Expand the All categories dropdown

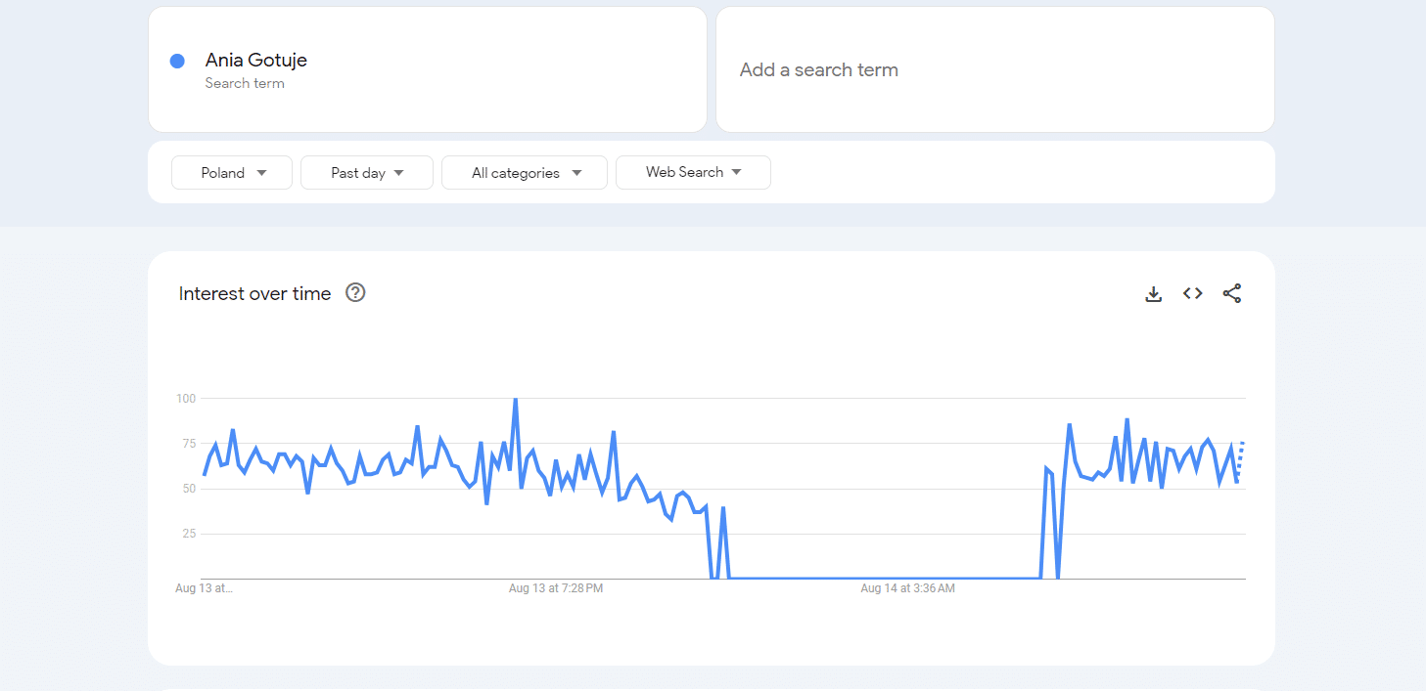[525, 172]
